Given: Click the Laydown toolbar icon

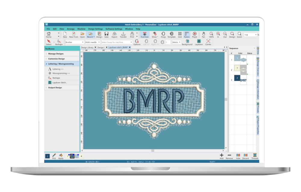Looking at the screenshot, I should click(199, 42).
